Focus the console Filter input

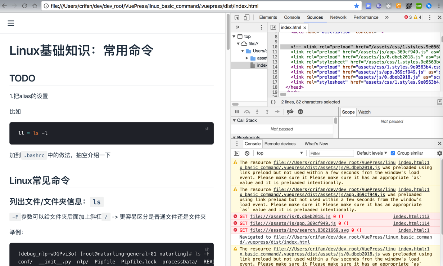coord(331,153)
